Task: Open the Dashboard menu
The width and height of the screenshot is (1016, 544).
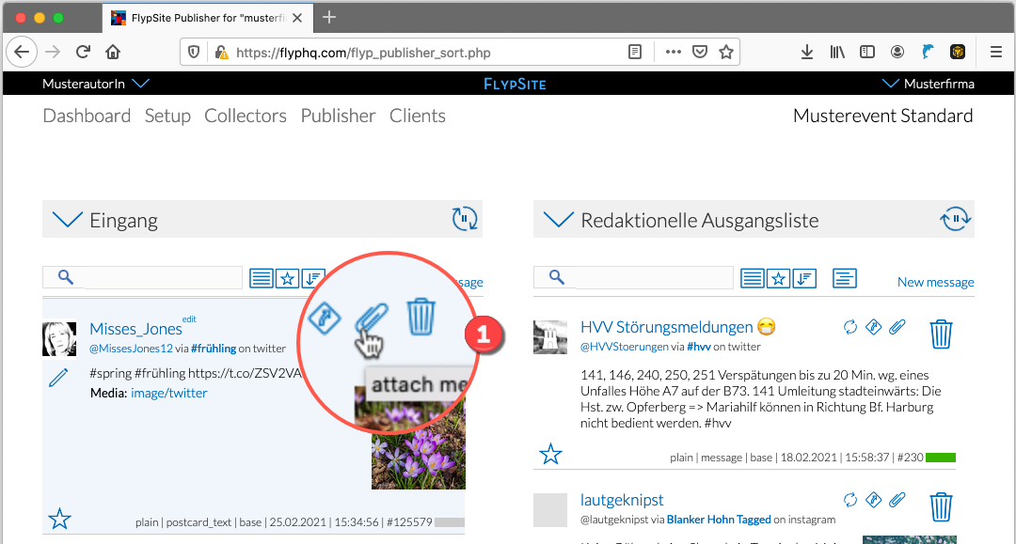Action: pyautogui.click(x=87, y=116)
